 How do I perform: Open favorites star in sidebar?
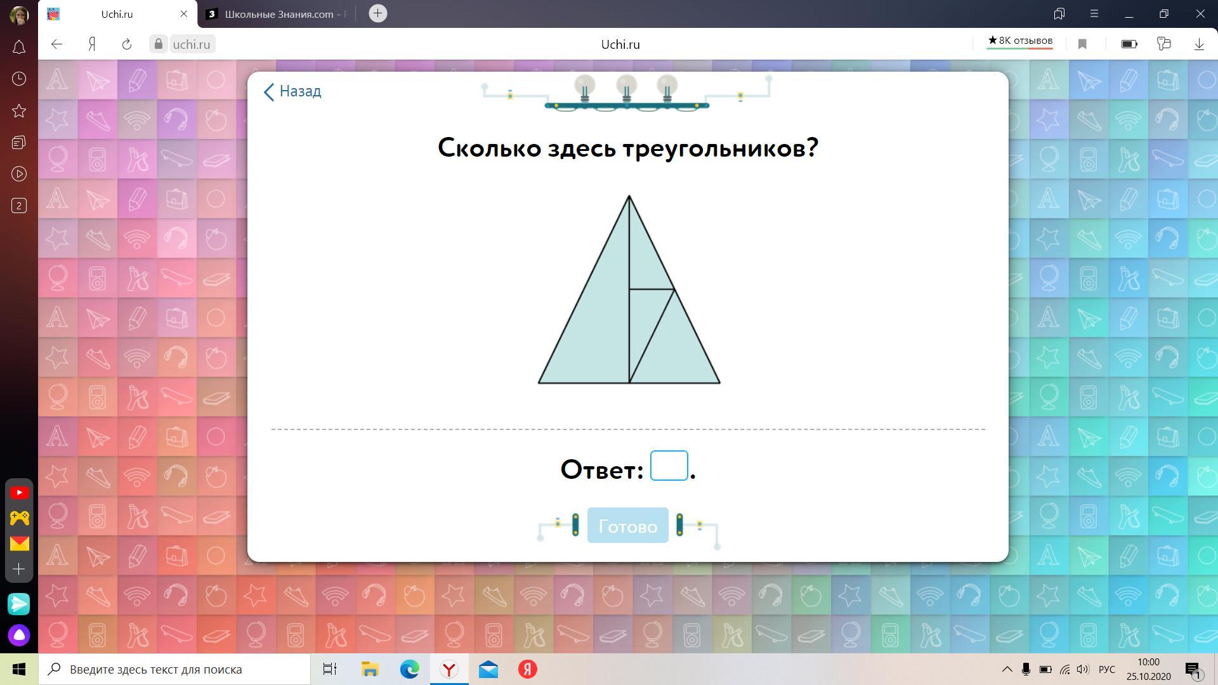coord(19,111)
